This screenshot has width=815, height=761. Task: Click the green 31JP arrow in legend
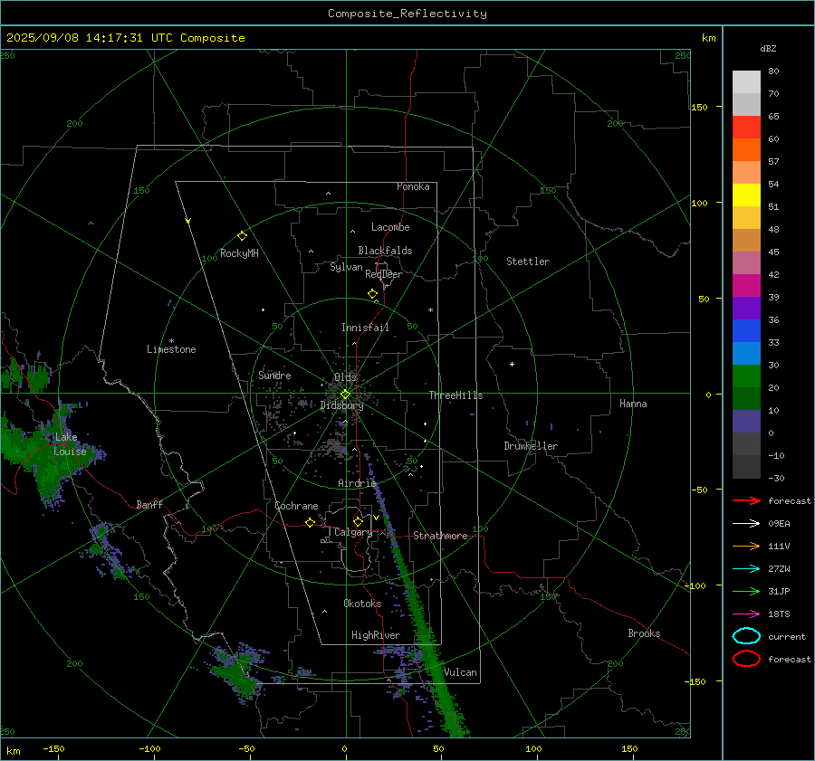tap(747, 591)
